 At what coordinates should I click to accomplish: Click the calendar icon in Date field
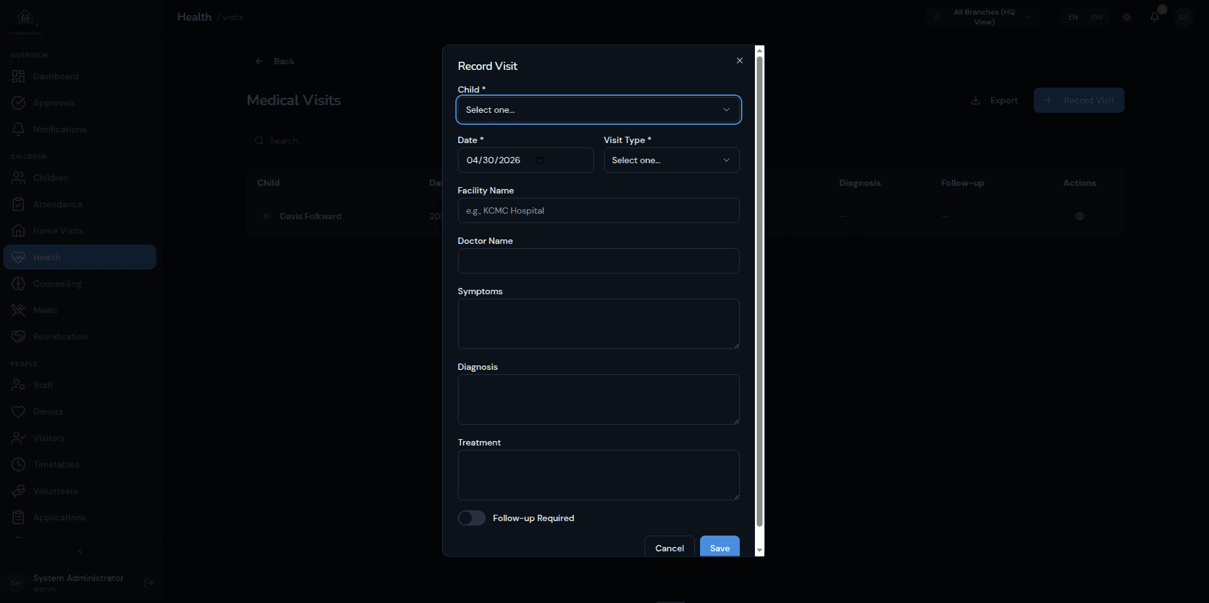[540, 160]
